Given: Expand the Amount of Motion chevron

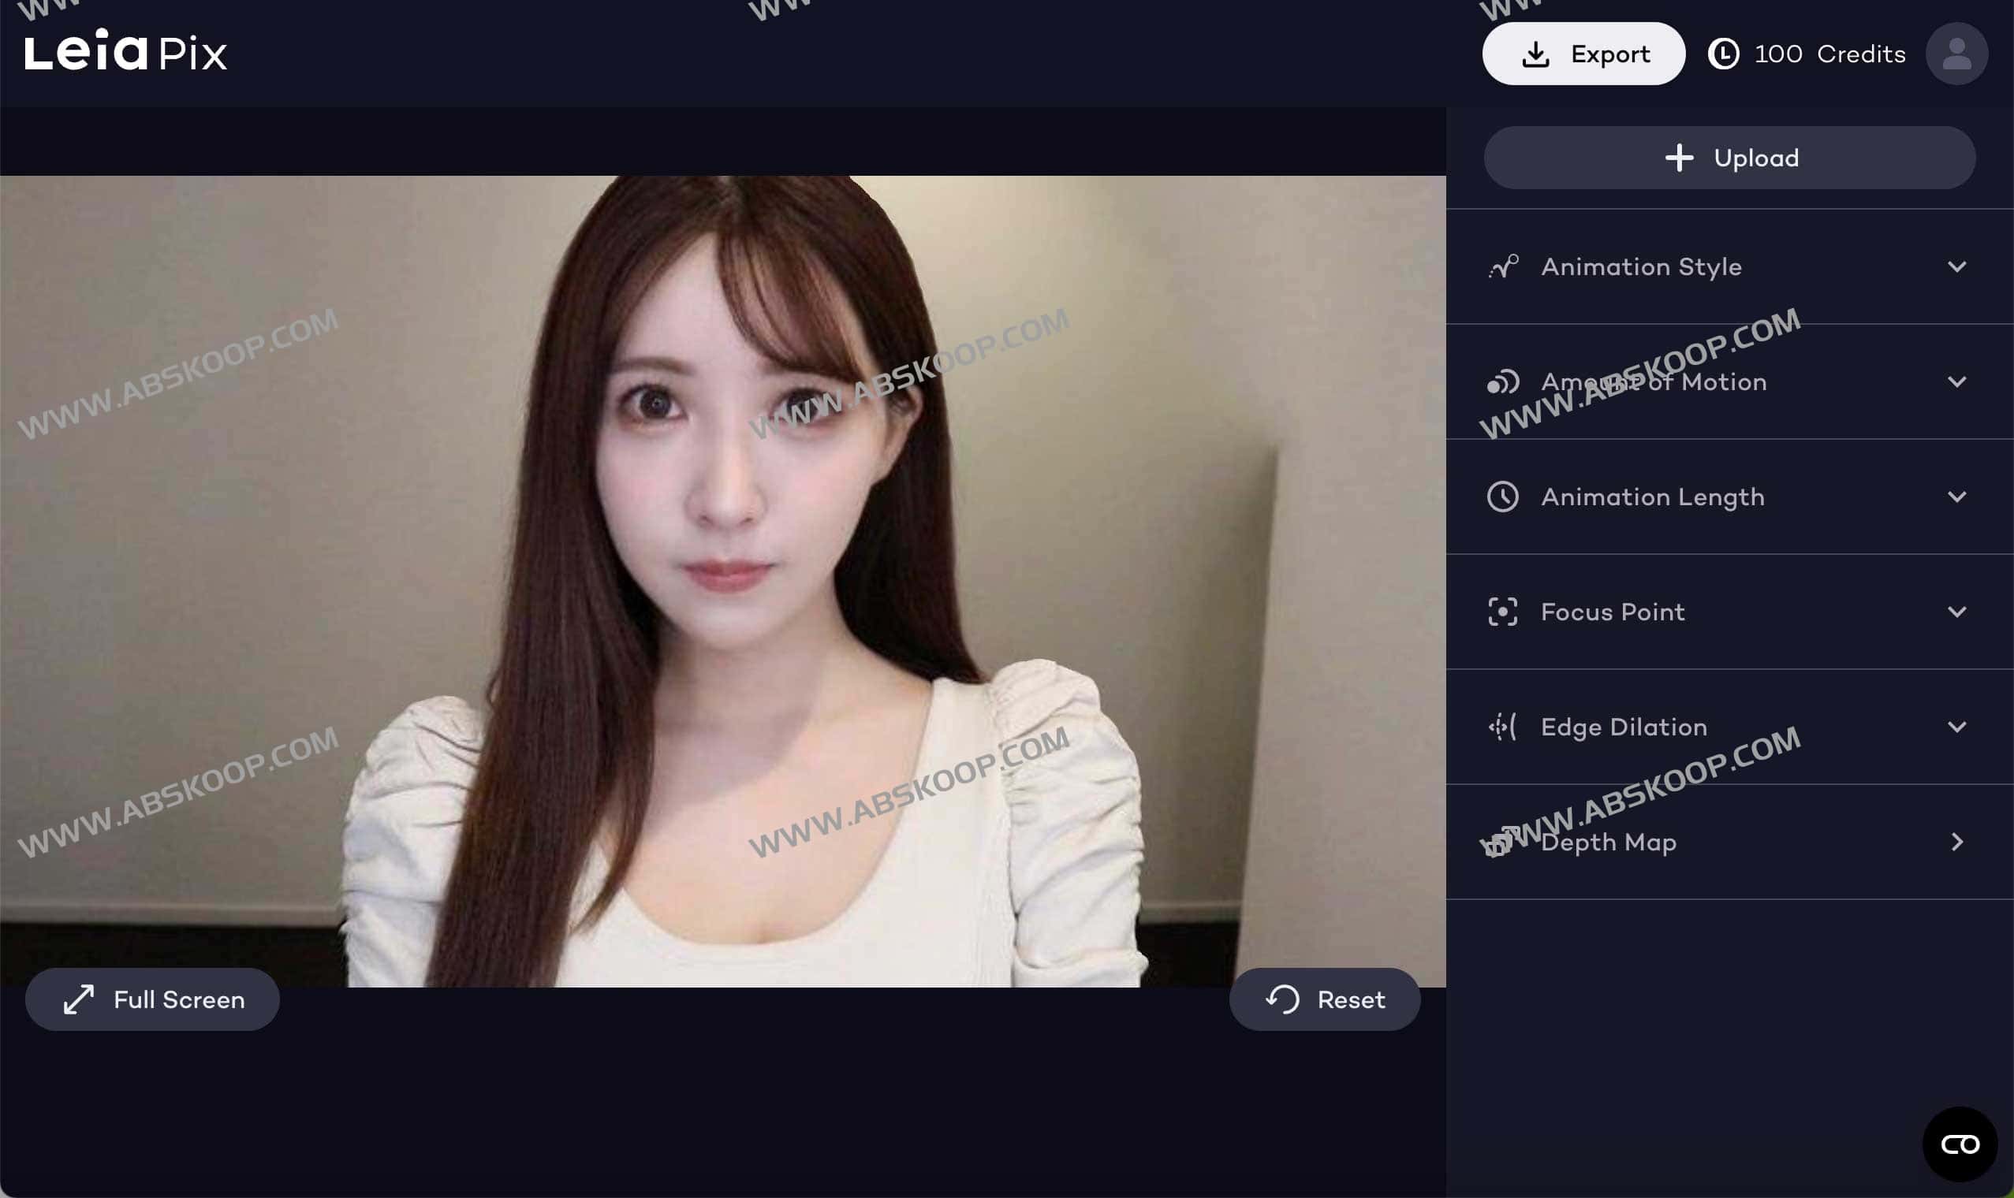Looking at the screenshot, I should tap(1956, 381).
